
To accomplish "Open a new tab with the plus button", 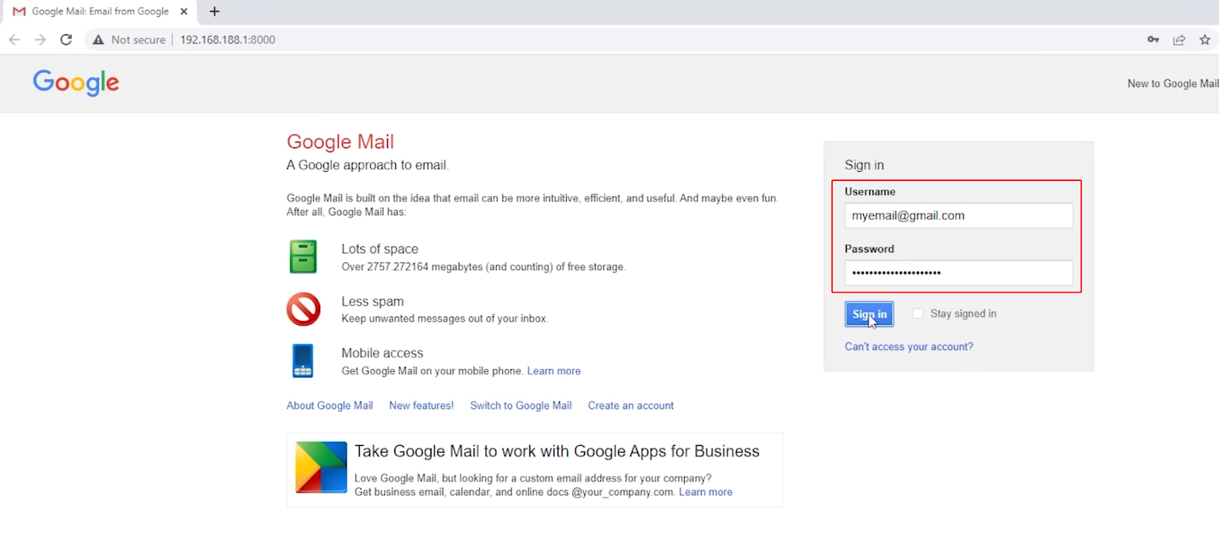I will (215, 11).
